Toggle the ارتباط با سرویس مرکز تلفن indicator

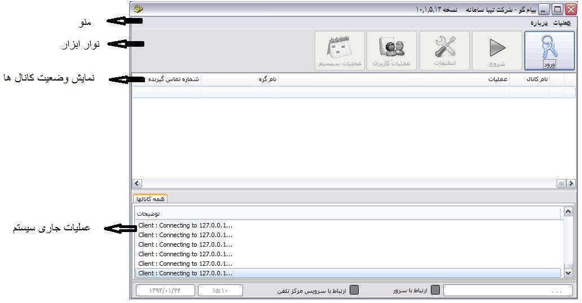(355, 289)
